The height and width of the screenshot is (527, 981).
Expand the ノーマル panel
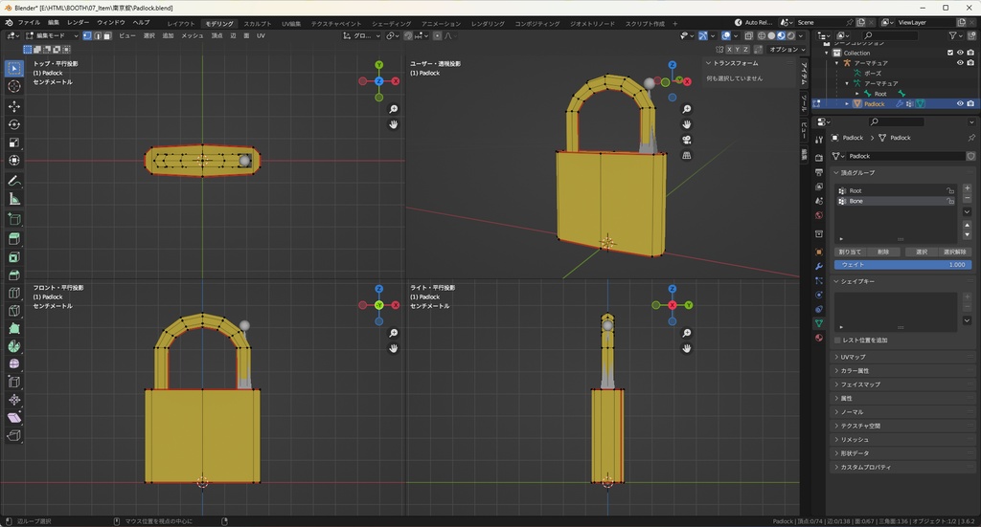coord(853,412)
